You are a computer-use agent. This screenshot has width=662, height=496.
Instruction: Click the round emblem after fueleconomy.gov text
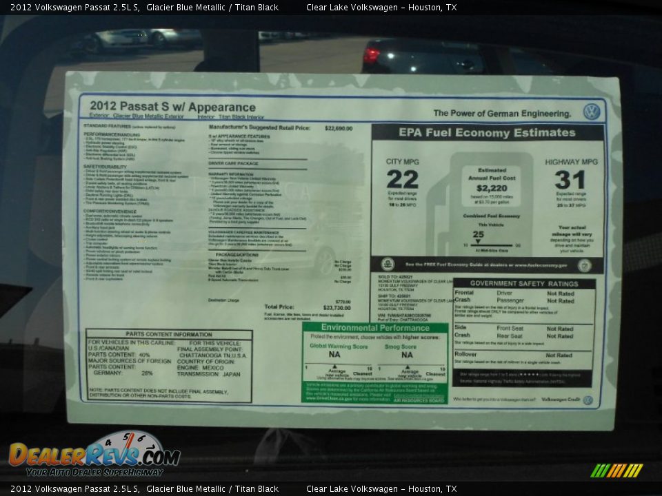pos(585,265)
